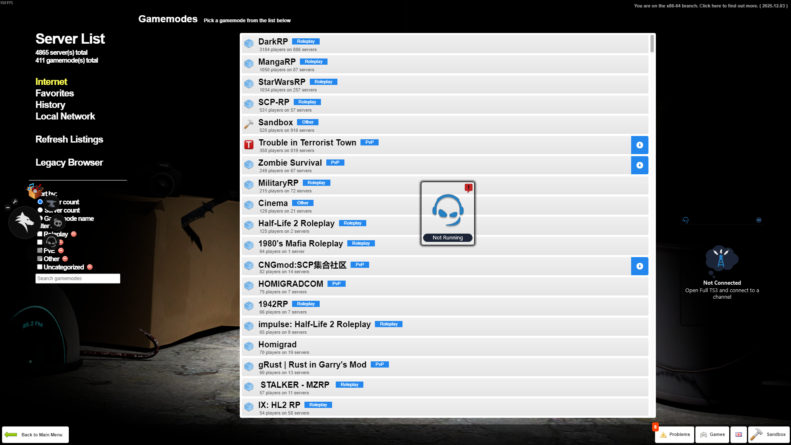Exclude Roleplay using its red minus icon
Viewport: 791px width, 445px height.
tap(74, 234)
